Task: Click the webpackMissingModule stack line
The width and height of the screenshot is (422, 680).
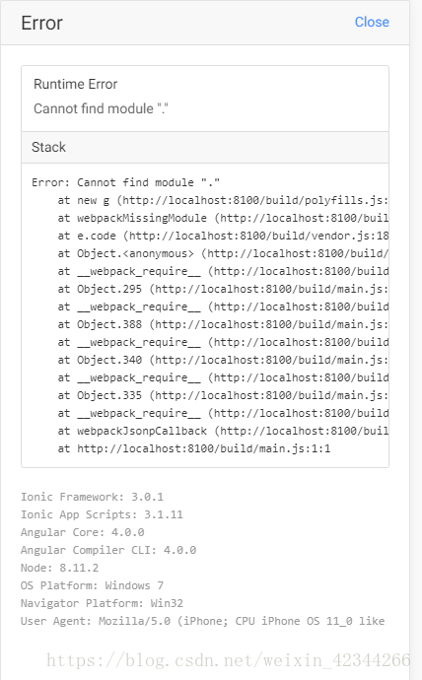Action: [223, 218]
